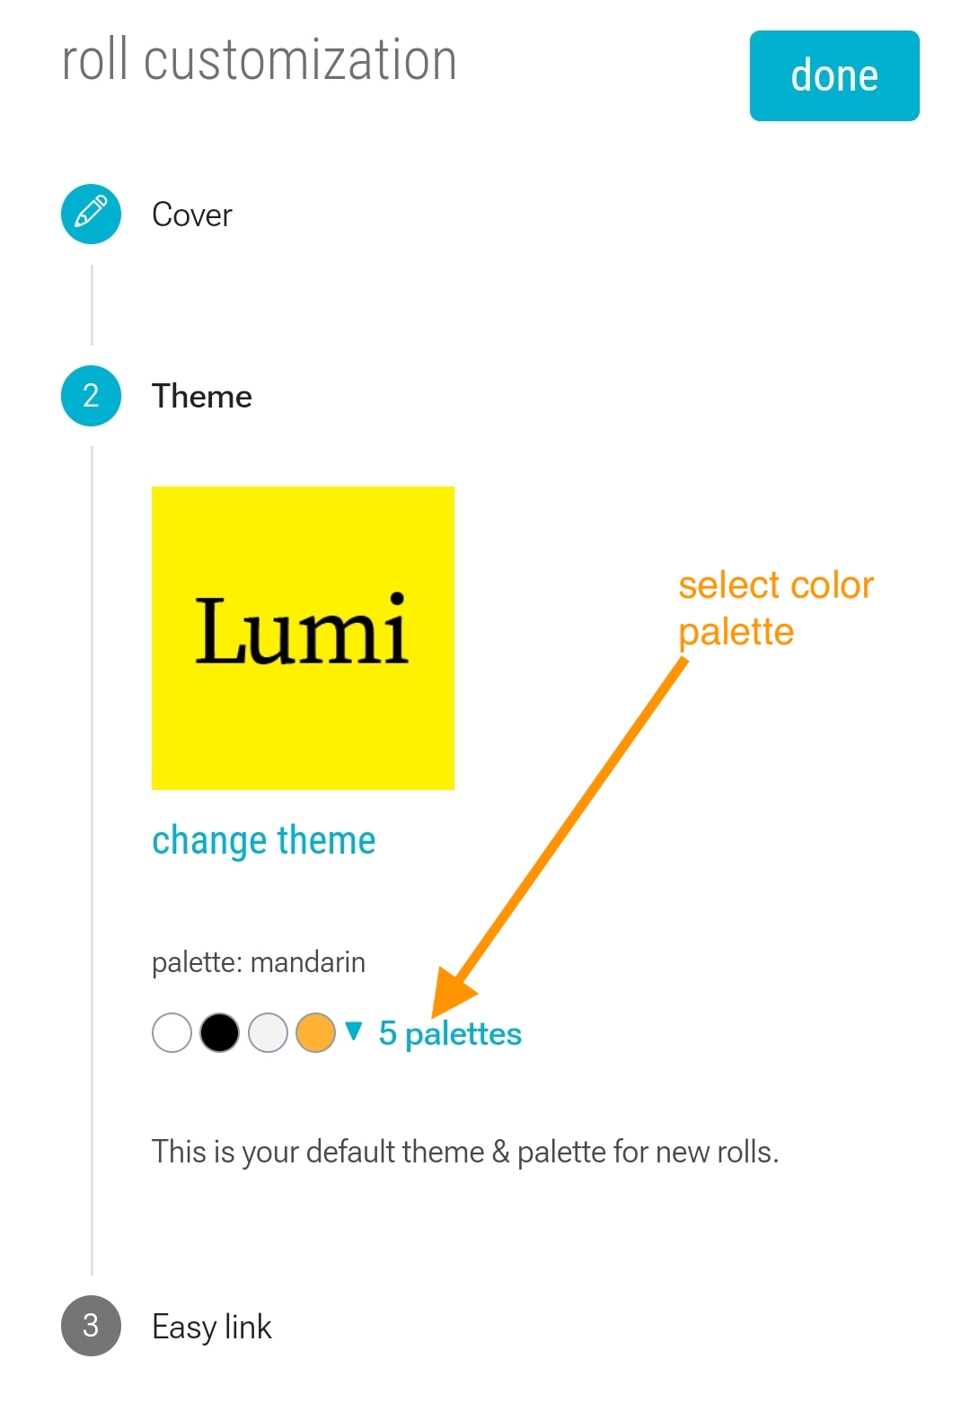Click the pencil icon beside Cover
Screen dimensions: 970x1403
(91, 214)
